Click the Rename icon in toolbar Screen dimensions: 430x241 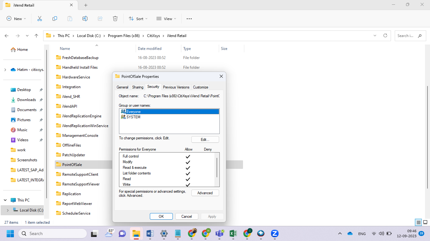tap(85, 19)
